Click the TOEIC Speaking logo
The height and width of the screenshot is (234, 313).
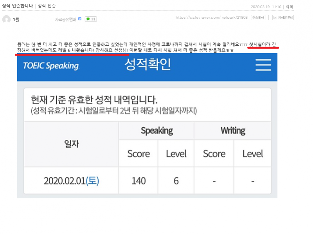click(51, 66)
